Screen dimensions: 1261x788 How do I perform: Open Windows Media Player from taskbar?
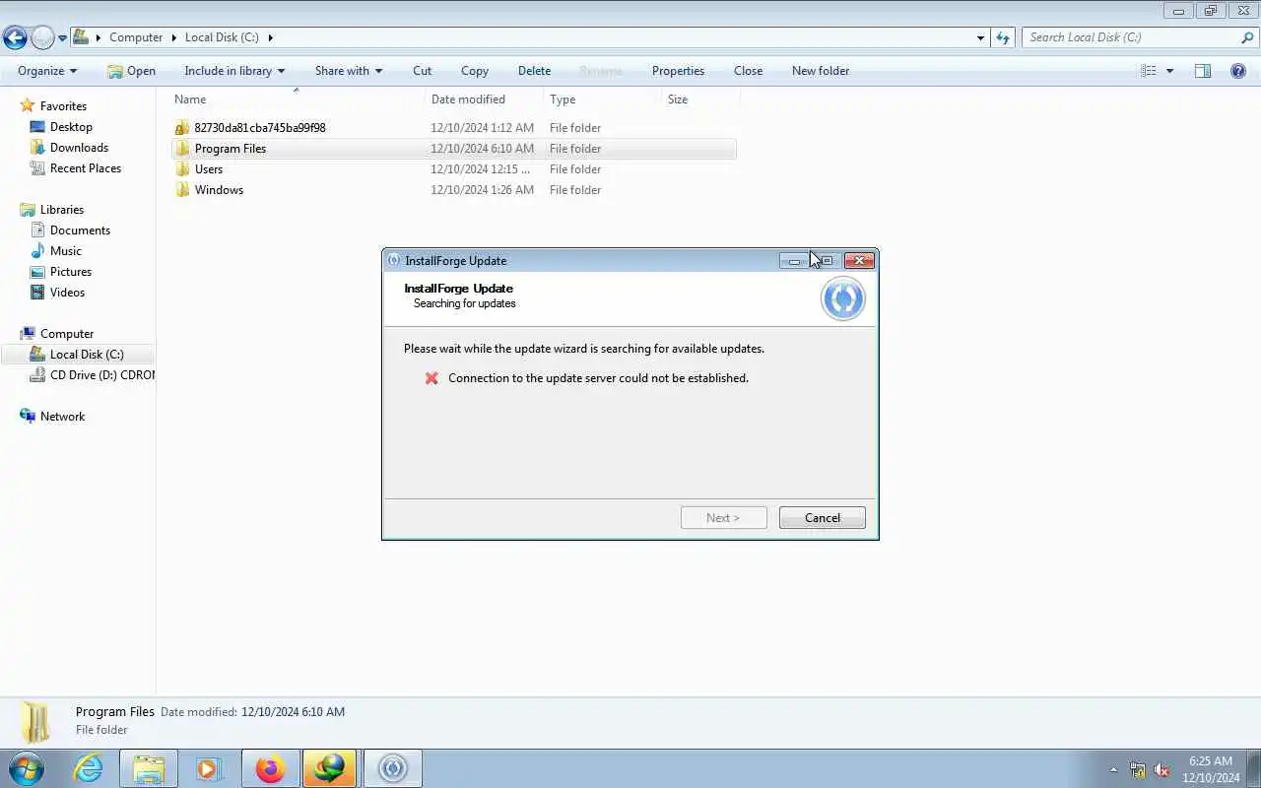209,768
